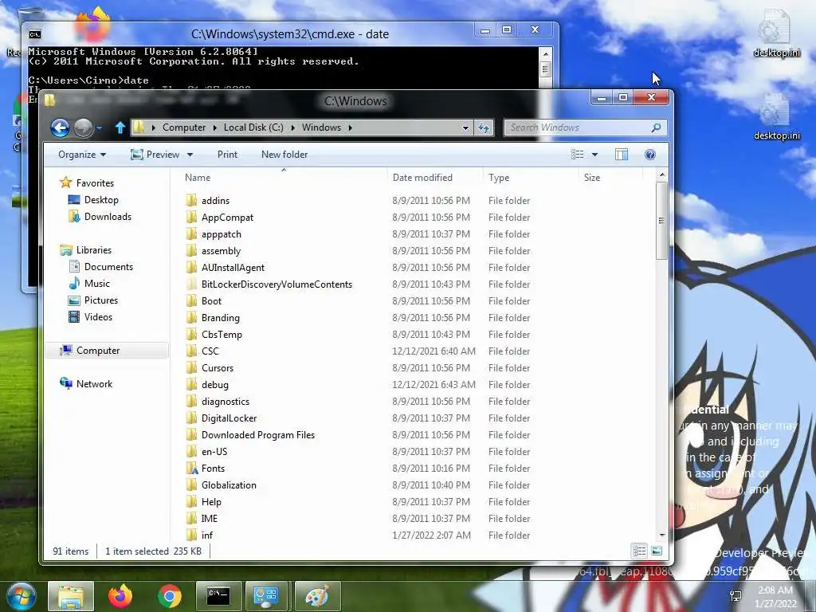Expand the address bar history dropdown
Screen dimensions: 816x612
coord(465,127)
